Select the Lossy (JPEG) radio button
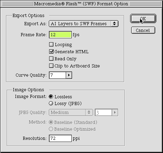This screenshot has width=163, height=153. [51, 103]
